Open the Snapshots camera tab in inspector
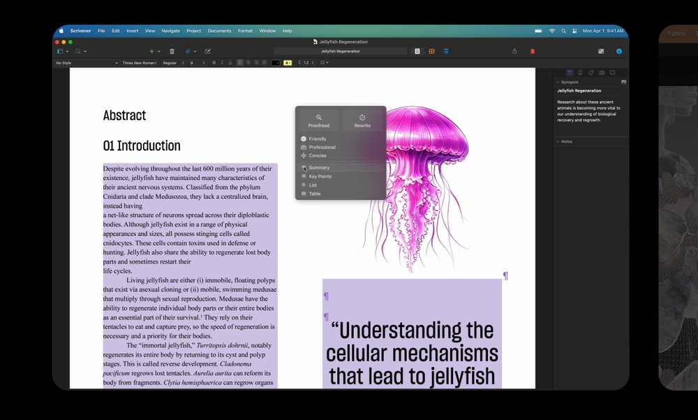 coord(601,73)
